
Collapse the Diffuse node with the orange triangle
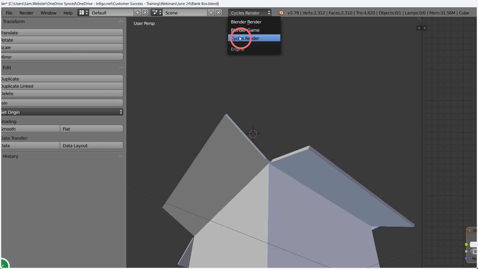point(470,231)
